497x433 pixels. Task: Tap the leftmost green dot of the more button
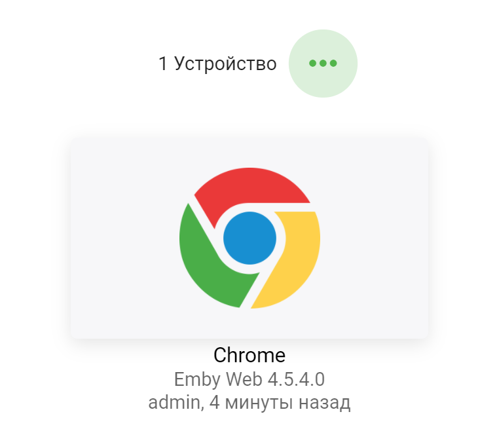pyautogui.click(x=312, y=64)
